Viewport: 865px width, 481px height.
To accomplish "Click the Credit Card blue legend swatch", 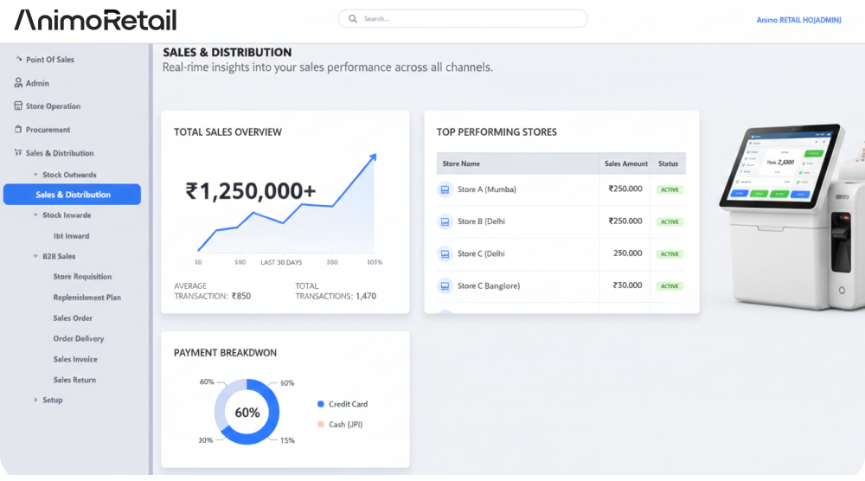I will 321,404.
